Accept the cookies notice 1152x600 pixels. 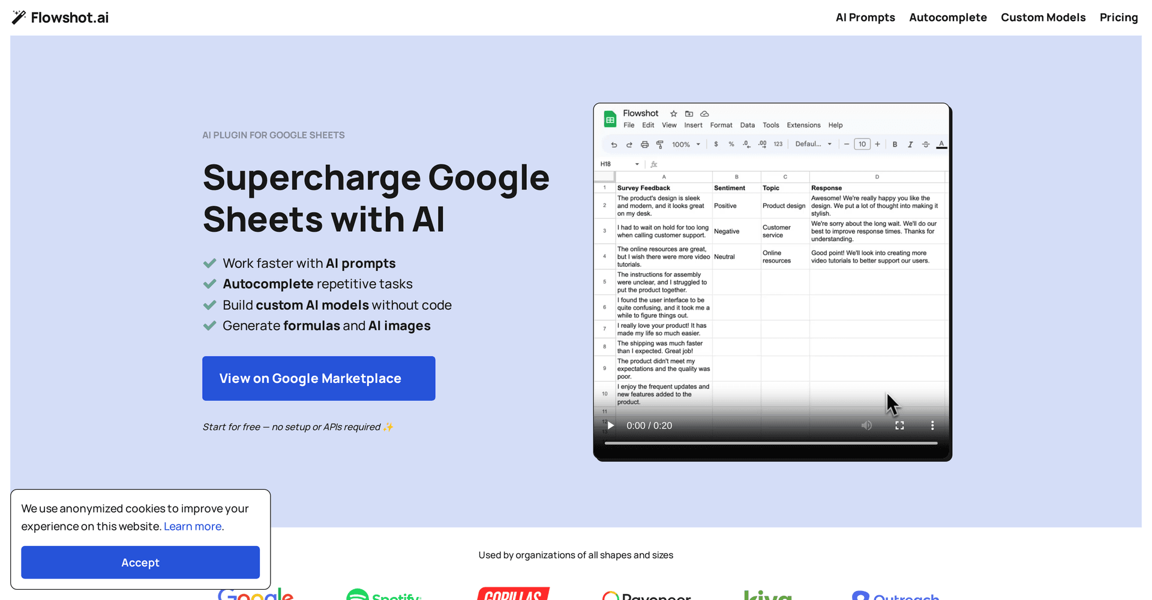(140, 562)
